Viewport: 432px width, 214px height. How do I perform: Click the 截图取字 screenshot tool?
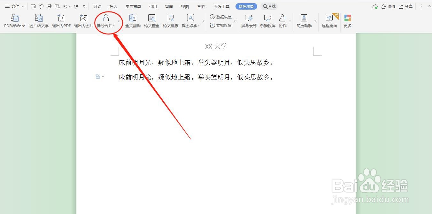coord(190,20)
